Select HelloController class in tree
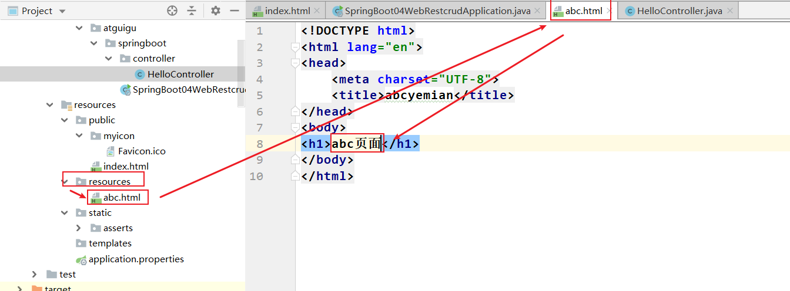790x291 pixels. (180, 74)
